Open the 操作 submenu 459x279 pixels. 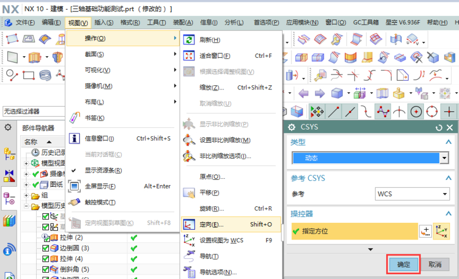pos(122,38)
